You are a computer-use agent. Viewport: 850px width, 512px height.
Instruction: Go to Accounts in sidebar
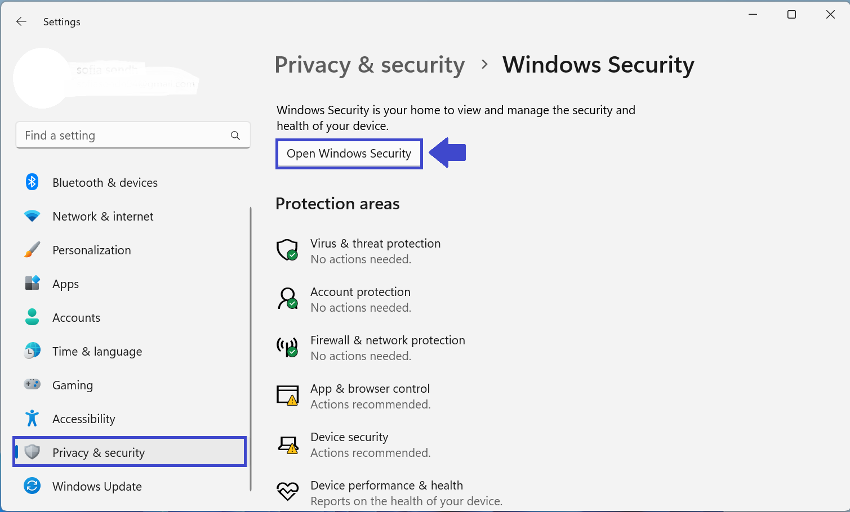click(76, 318)
